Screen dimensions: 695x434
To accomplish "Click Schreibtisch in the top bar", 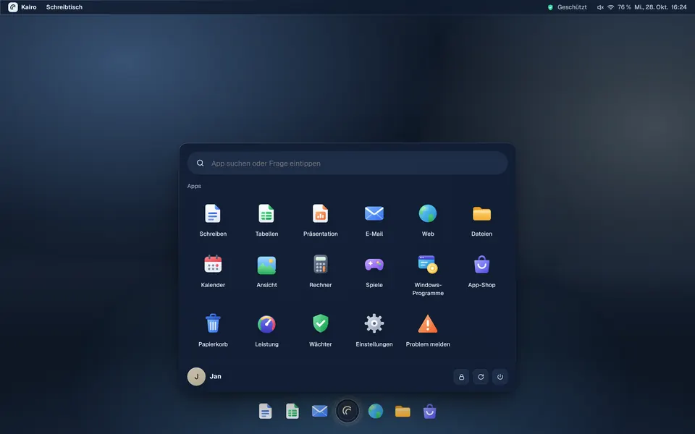I will click(x=64, y=7).
